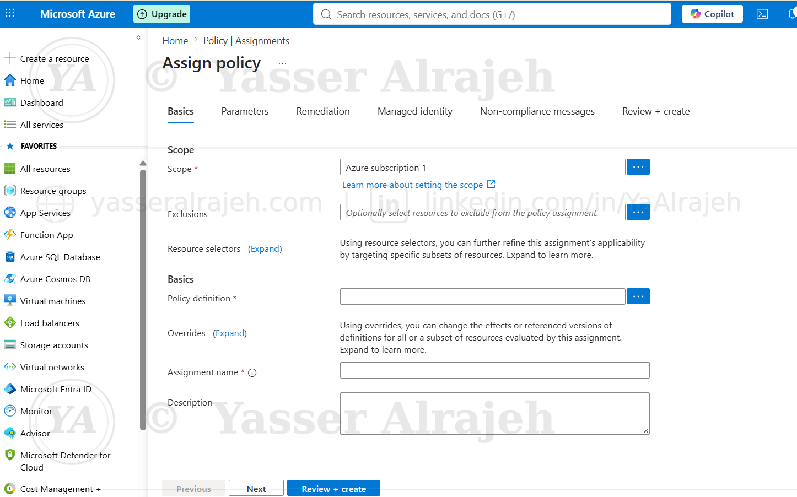This screenshot has height=497, width=797.
Task: Open the Scope picker ellipsis button
Action: tap(638, 167)
